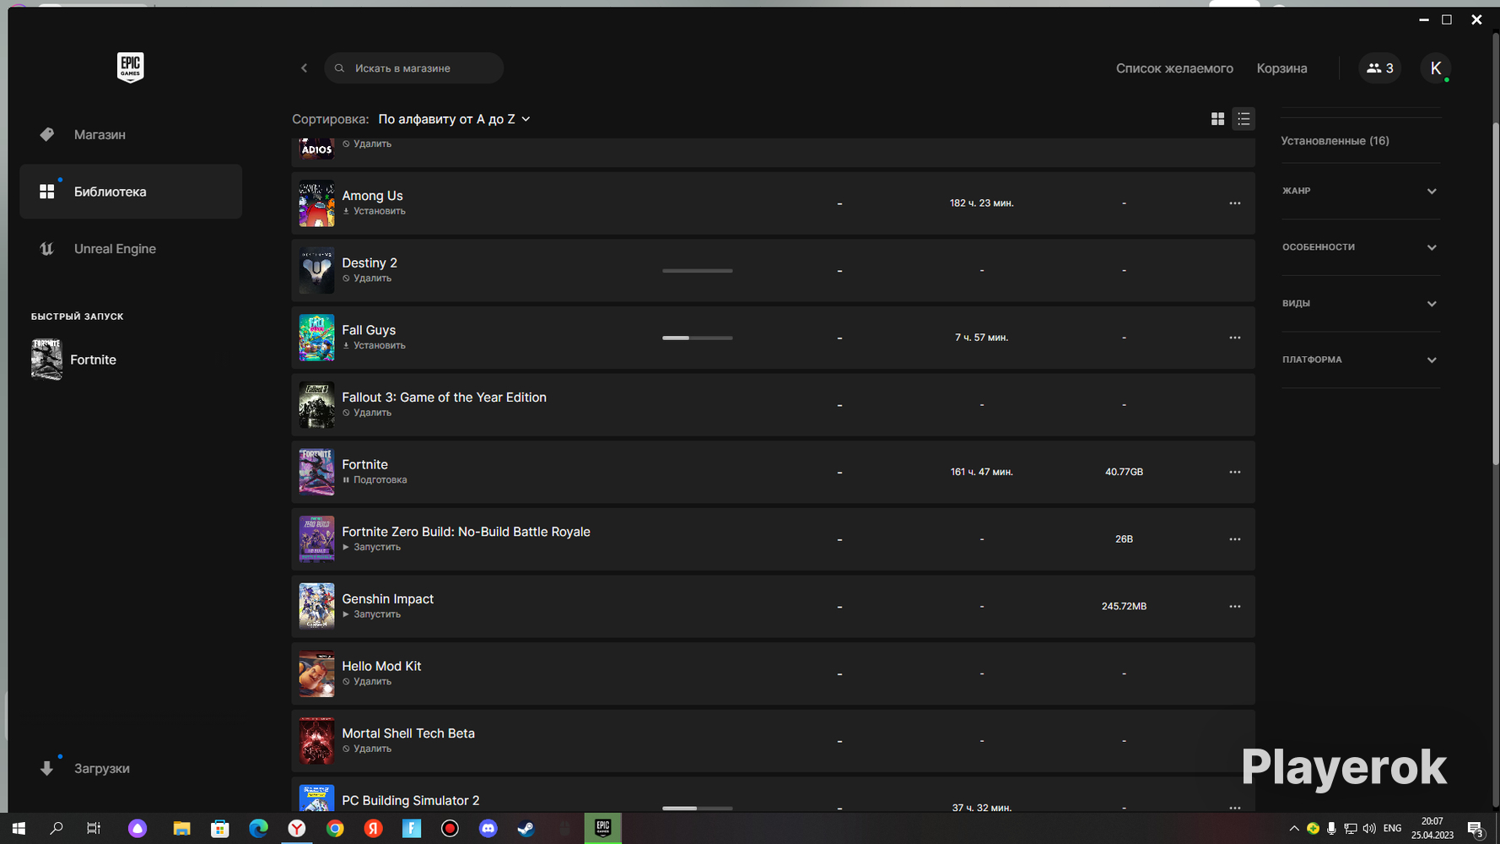1500x844 pixels.
Task: Click the Epic Games logo
Action: [x=130, y=68]
